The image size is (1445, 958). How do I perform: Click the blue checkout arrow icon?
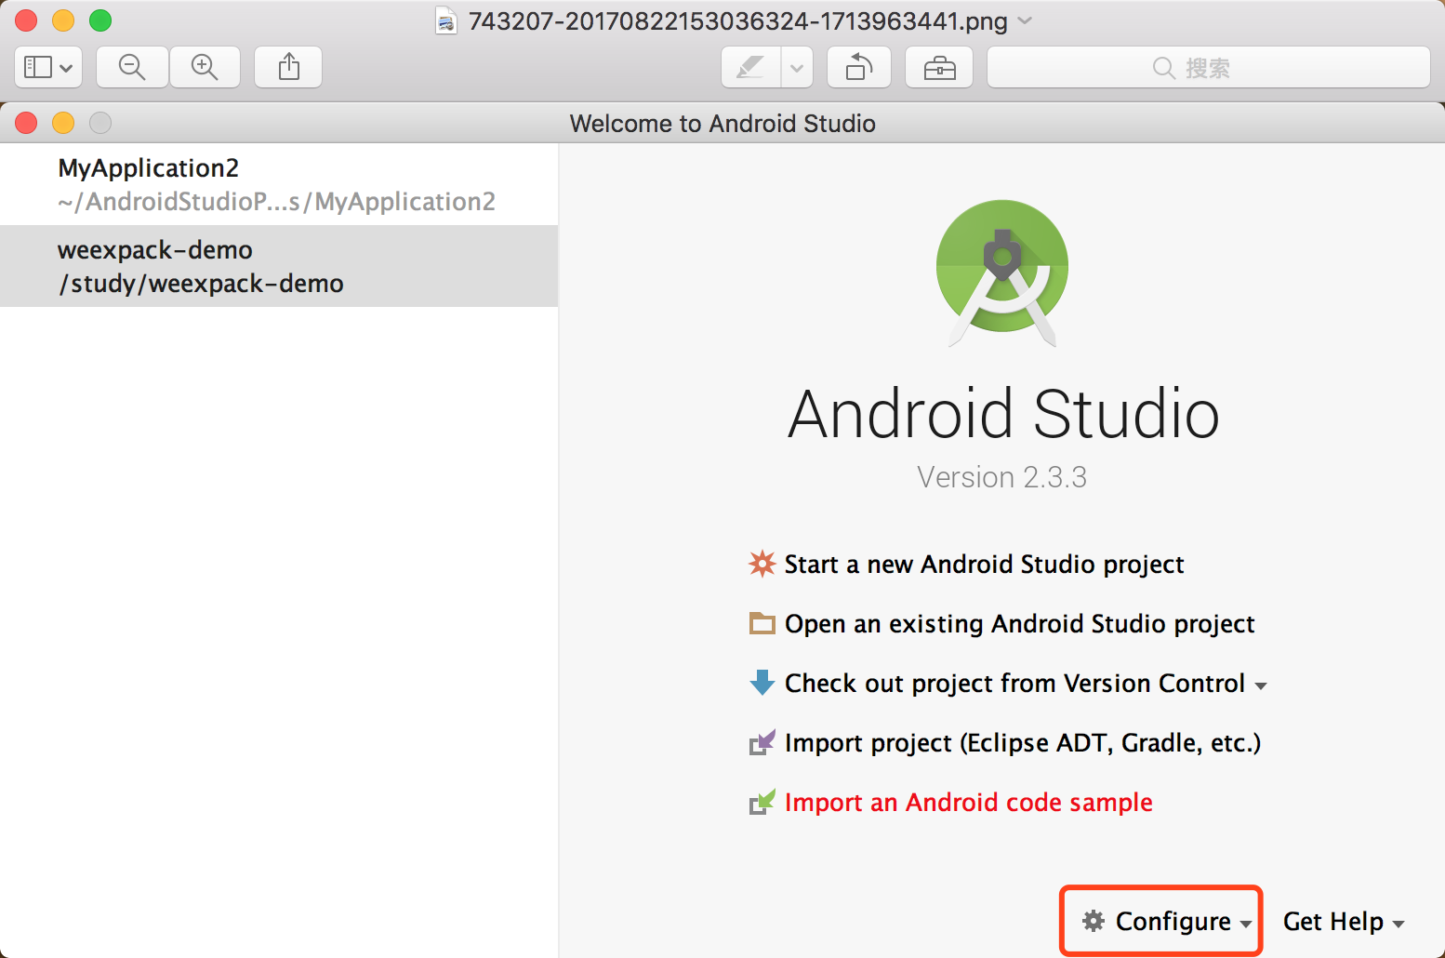[762, 683]
